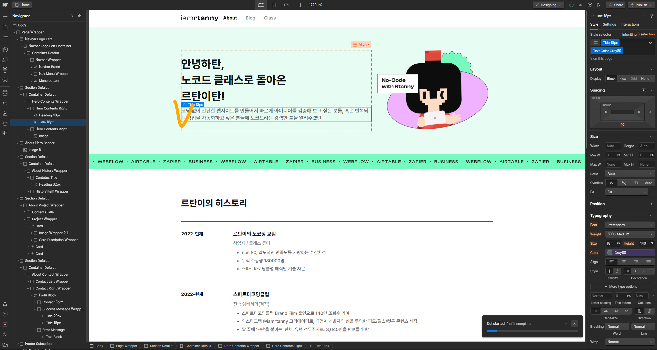Screen dimensions: 657x350
Task: Click the Gray80 color swatch
Action: tap(610, 253)
